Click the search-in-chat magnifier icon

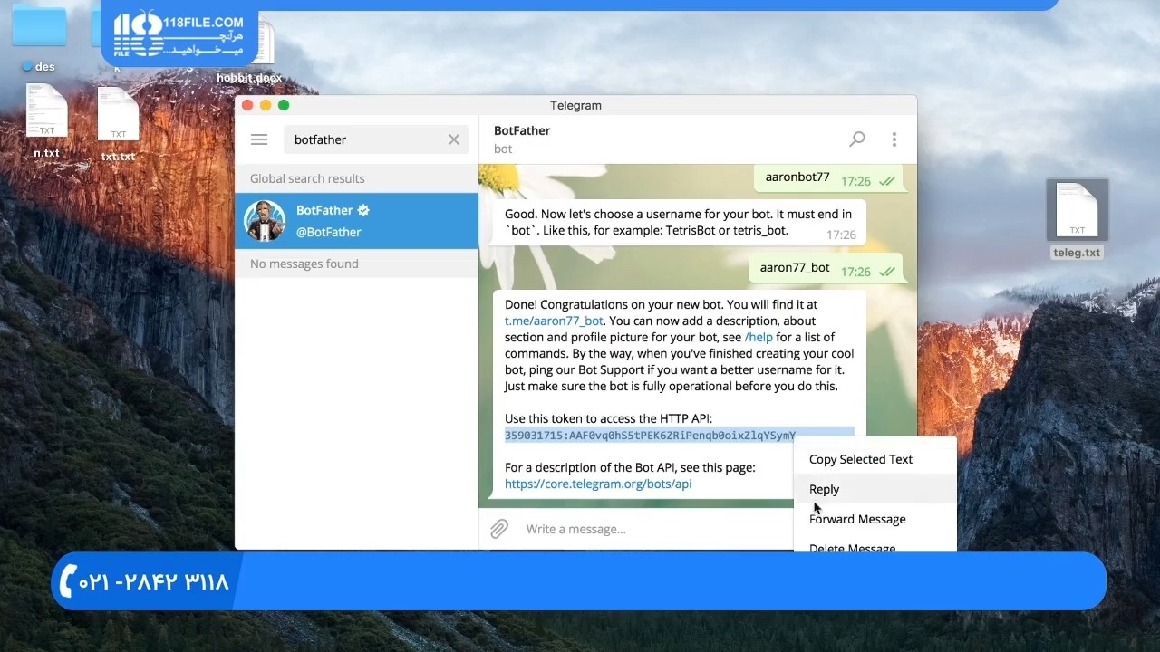tap(856, 139)
